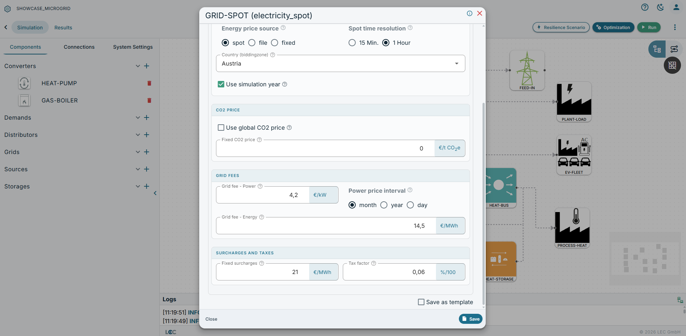Select the FEED-IN grid node
The image size is (686, 336).
[x=527, y=70]
